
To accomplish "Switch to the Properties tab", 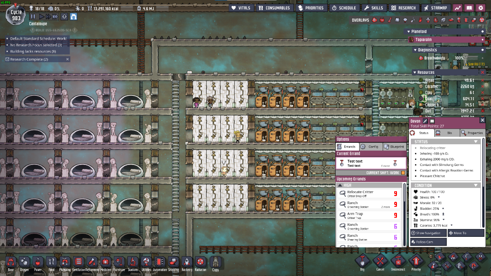I will coord(473,133).
